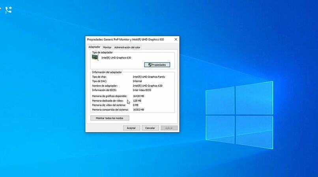Click 'Memoria compartida del sistema:' label
This screenshot has height=177, width=318.
click(110, 110)
